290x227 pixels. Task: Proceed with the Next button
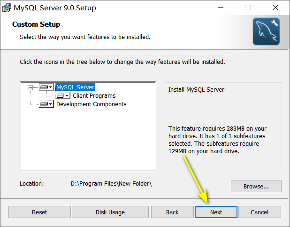[x=216, y=212]
